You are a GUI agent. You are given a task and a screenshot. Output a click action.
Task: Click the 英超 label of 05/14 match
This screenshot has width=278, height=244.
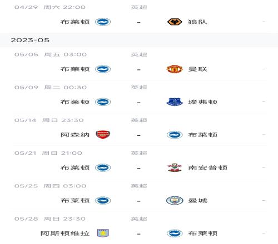(x=139, y=120)
